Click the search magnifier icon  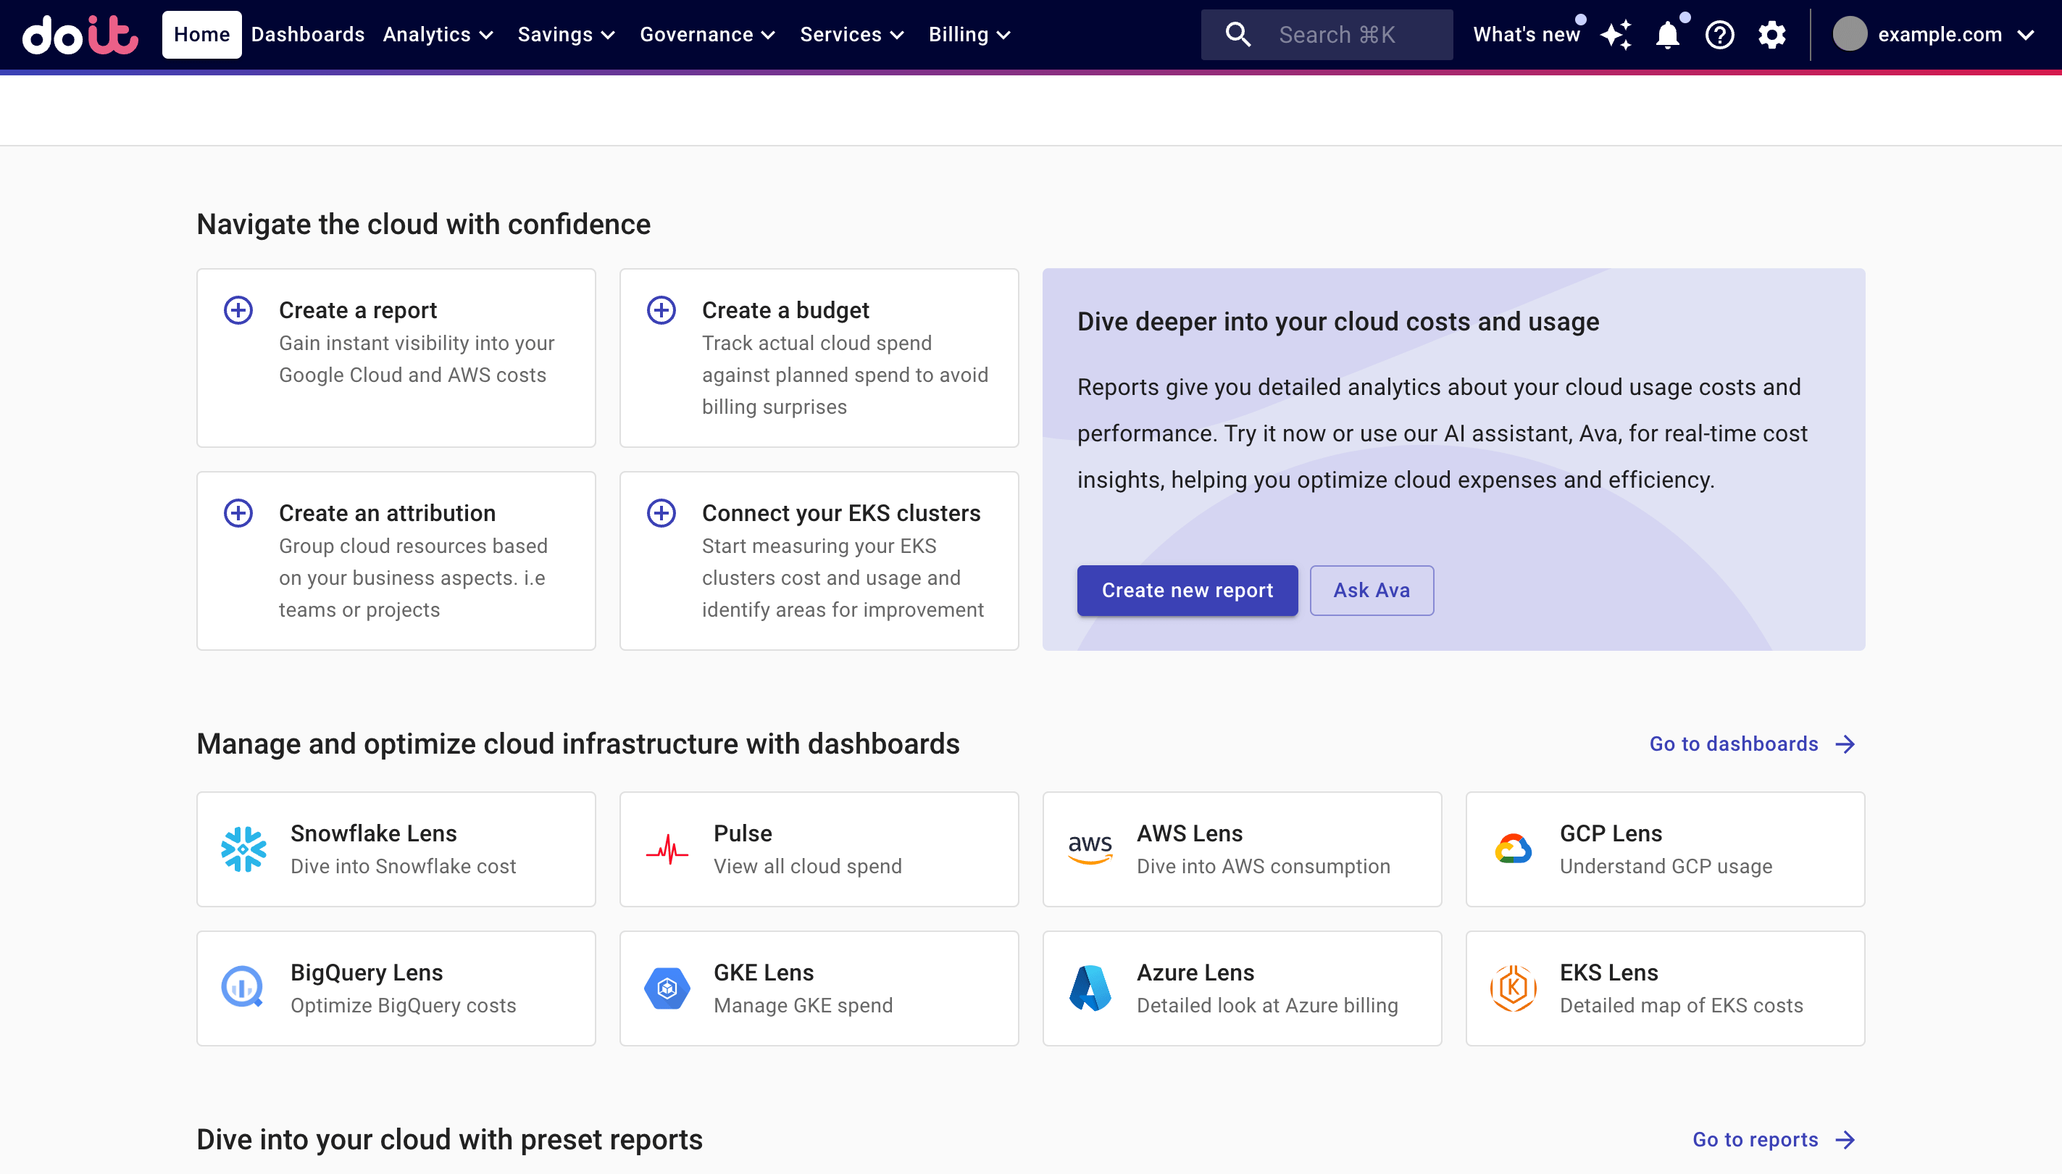(1237, 35)
